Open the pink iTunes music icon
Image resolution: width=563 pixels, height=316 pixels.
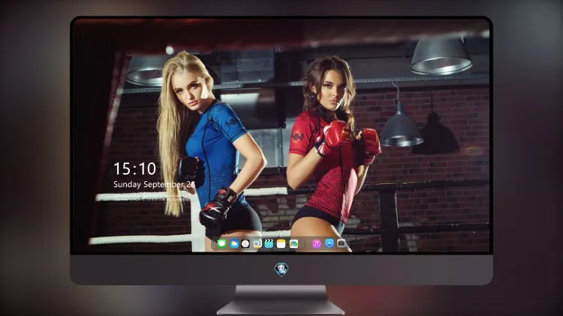click(x=316, y=243)
